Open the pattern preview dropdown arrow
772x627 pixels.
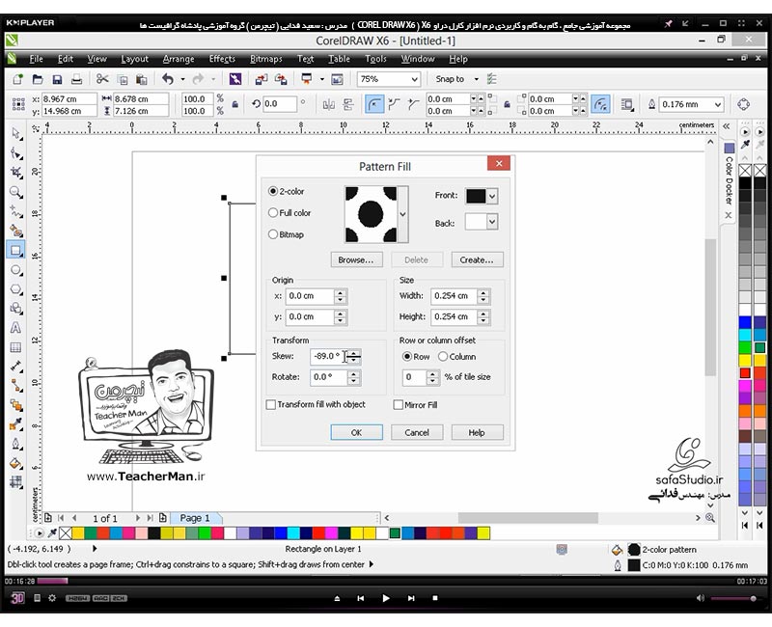tap(402, 214)
